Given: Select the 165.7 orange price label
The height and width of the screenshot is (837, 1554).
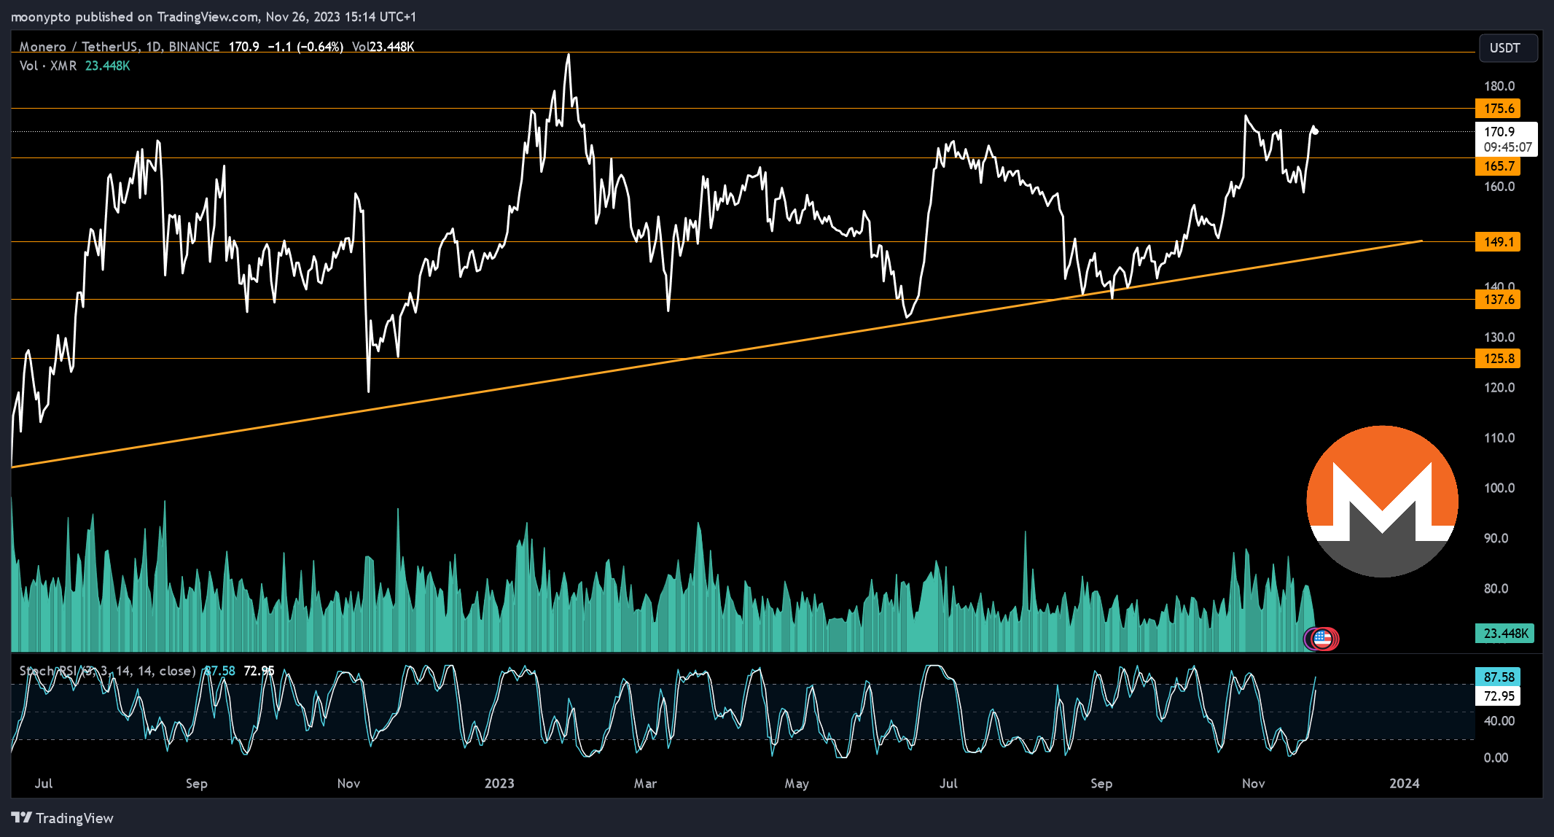Looking at the screenshot, I should click(x=1498, y=166).
